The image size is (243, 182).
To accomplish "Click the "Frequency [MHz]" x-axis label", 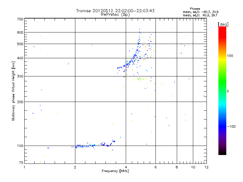I will [x=115, y=171].
